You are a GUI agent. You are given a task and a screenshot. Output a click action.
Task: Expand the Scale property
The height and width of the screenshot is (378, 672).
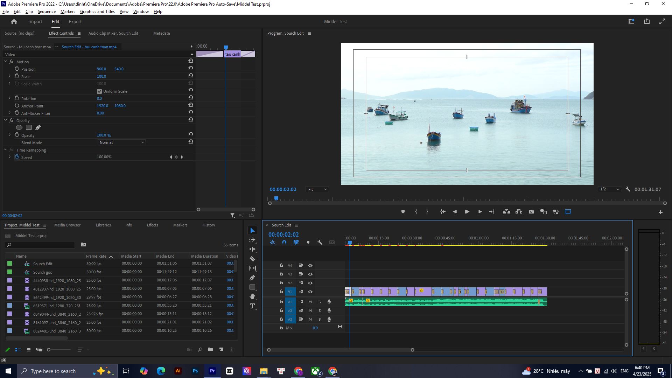[x=9, y=76]
